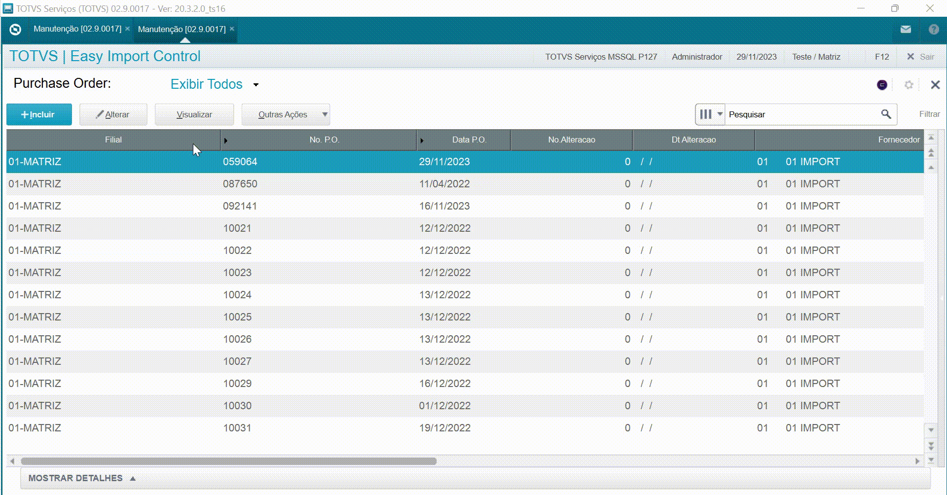Click the No.Alteracao column header
This screenshot has width=947, height=495.
pyautogui.click(x=572, y=140)
